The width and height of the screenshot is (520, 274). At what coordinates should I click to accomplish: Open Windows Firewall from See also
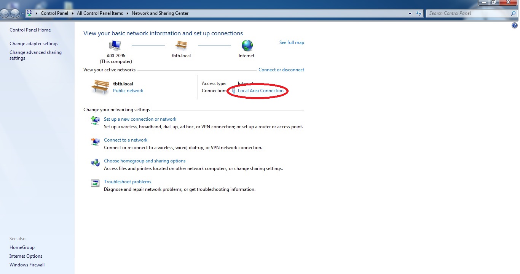pyautogui.click(x=27, y=265)
